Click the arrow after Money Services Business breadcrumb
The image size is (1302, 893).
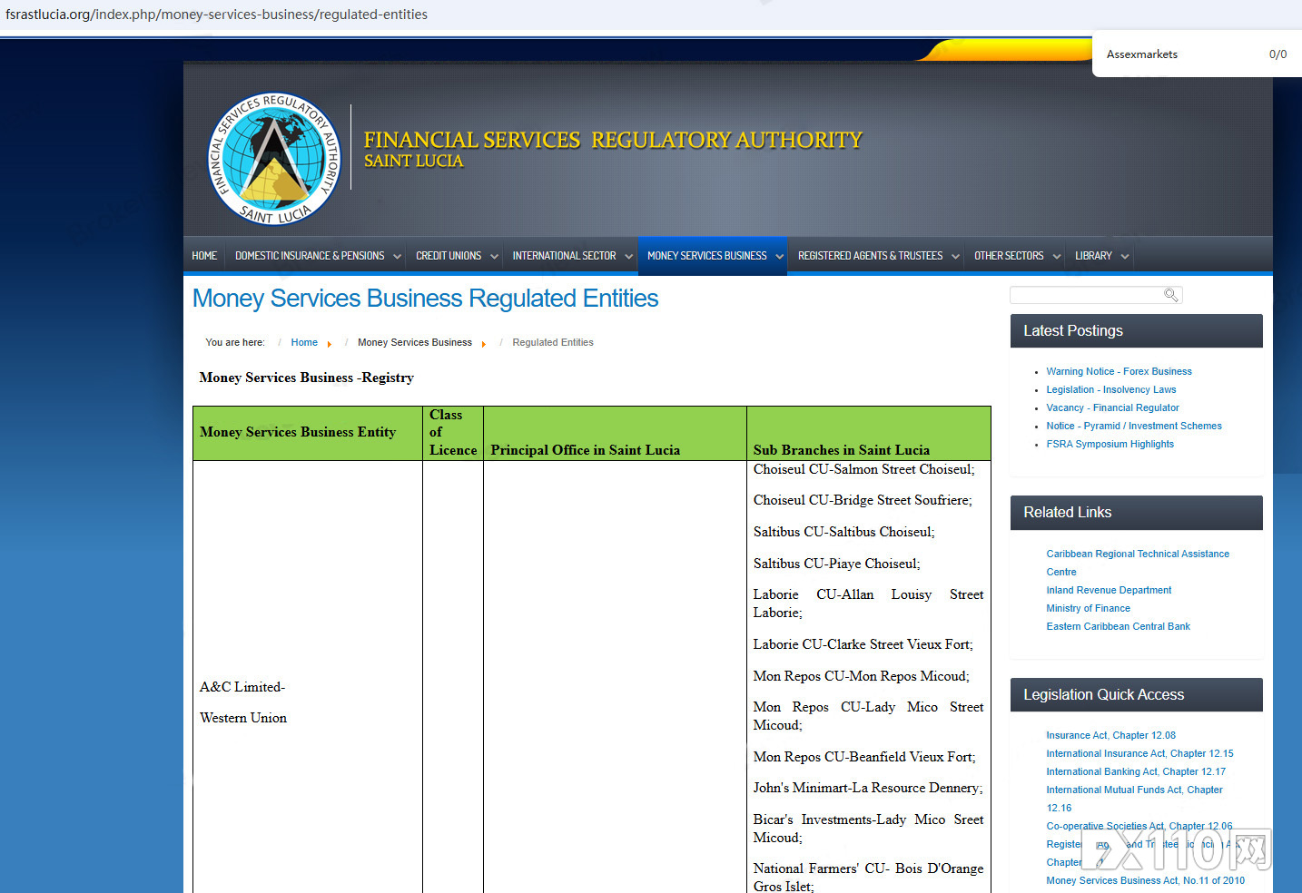484,344
